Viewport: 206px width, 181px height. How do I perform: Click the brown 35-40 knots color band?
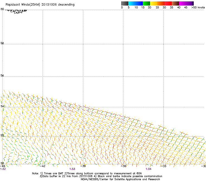(175, 3)
